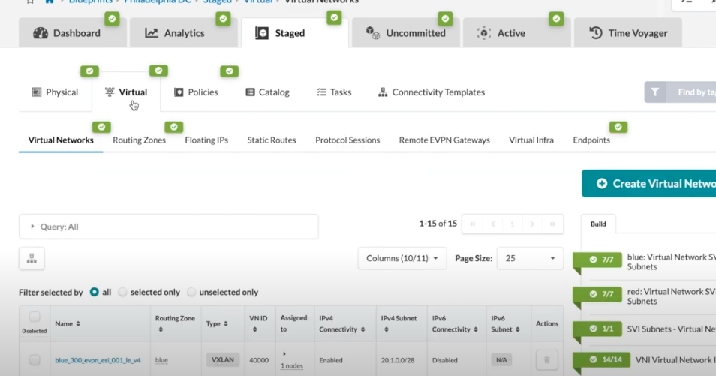
Task: Select the Virtual sub-tab
Action: point(126,92)
